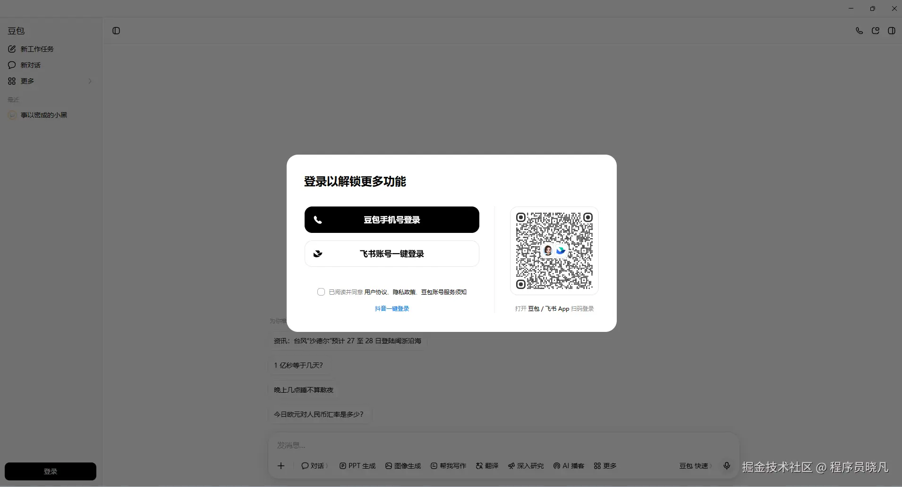The image size is (902, 487).
Task: Check the agreement checkbox
Action: (321, 292)
